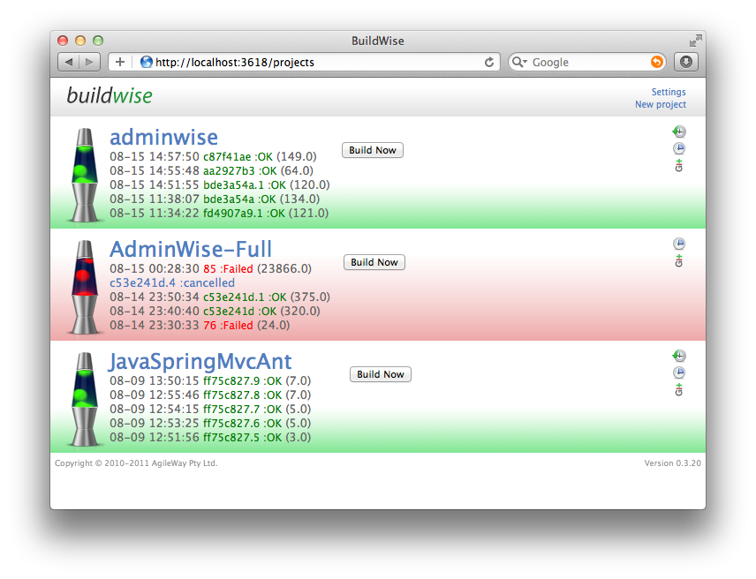
Task: Click Build Now for JavaSpringMvcAnt
Action: point(381,374)
